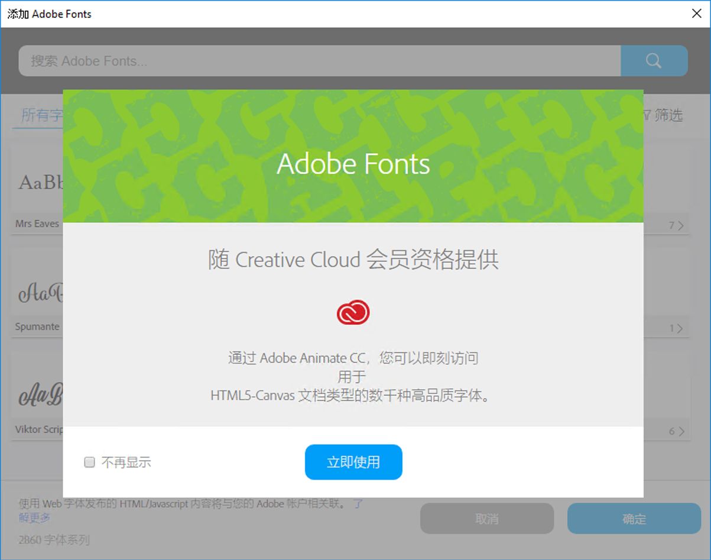
Task: Click the Adobe Fonts banner graphic
Action: [353, 156]
